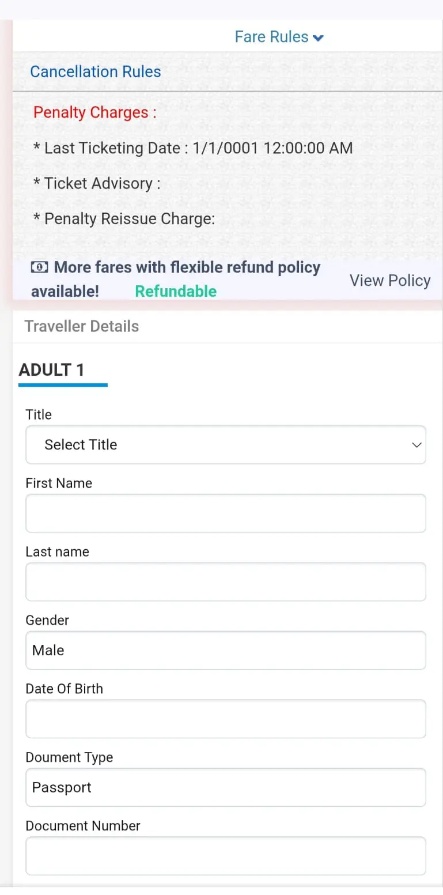Viewport: 443px width, 895px height.
Task: Select the Date Of Birth field
Action: [226, 719]
